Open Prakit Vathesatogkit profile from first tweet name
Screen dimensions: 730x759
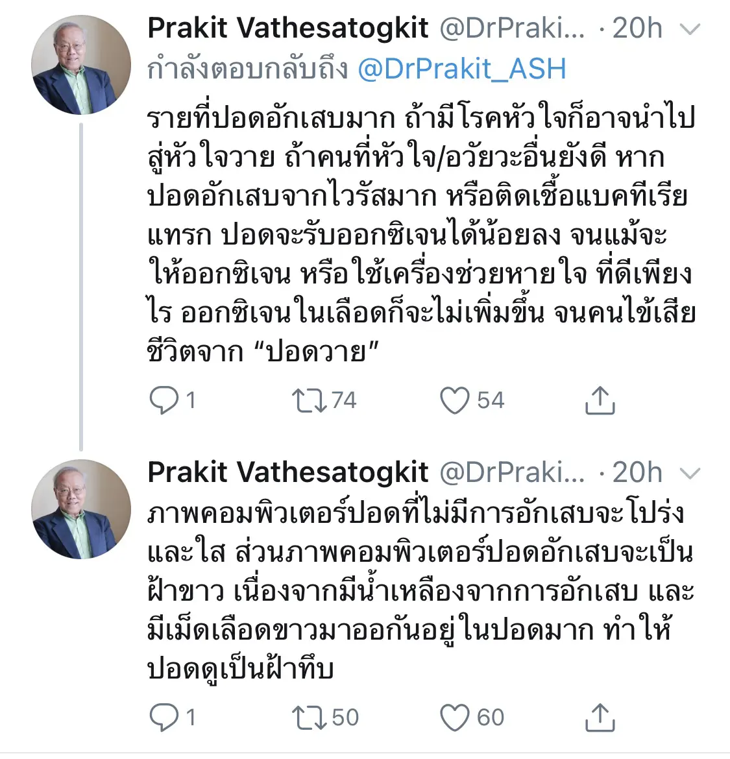288,29
